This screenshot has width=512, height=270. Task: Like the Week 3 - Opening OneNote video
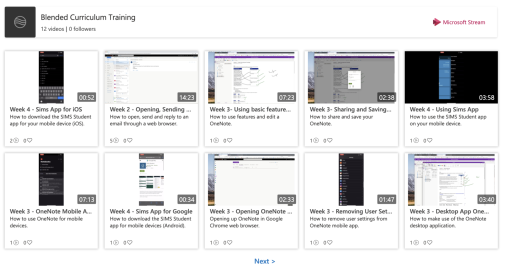(229, 242)
